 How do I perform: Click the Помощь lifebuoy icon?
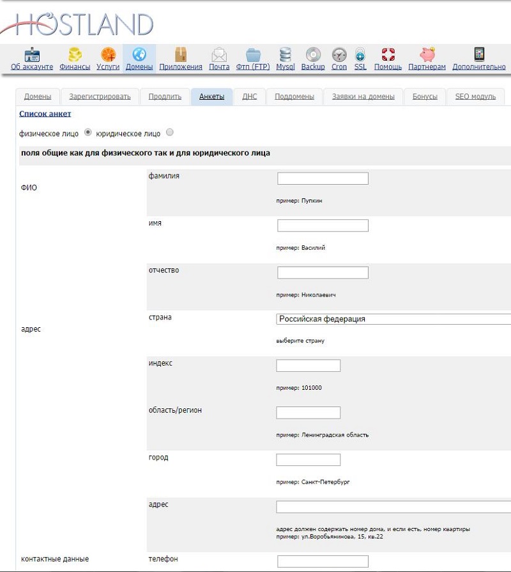388,54
